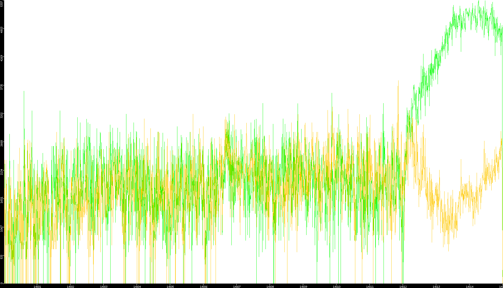
Task: Select the 14:07 time marker
Action: pyautogui.click(x=237, y=286)
